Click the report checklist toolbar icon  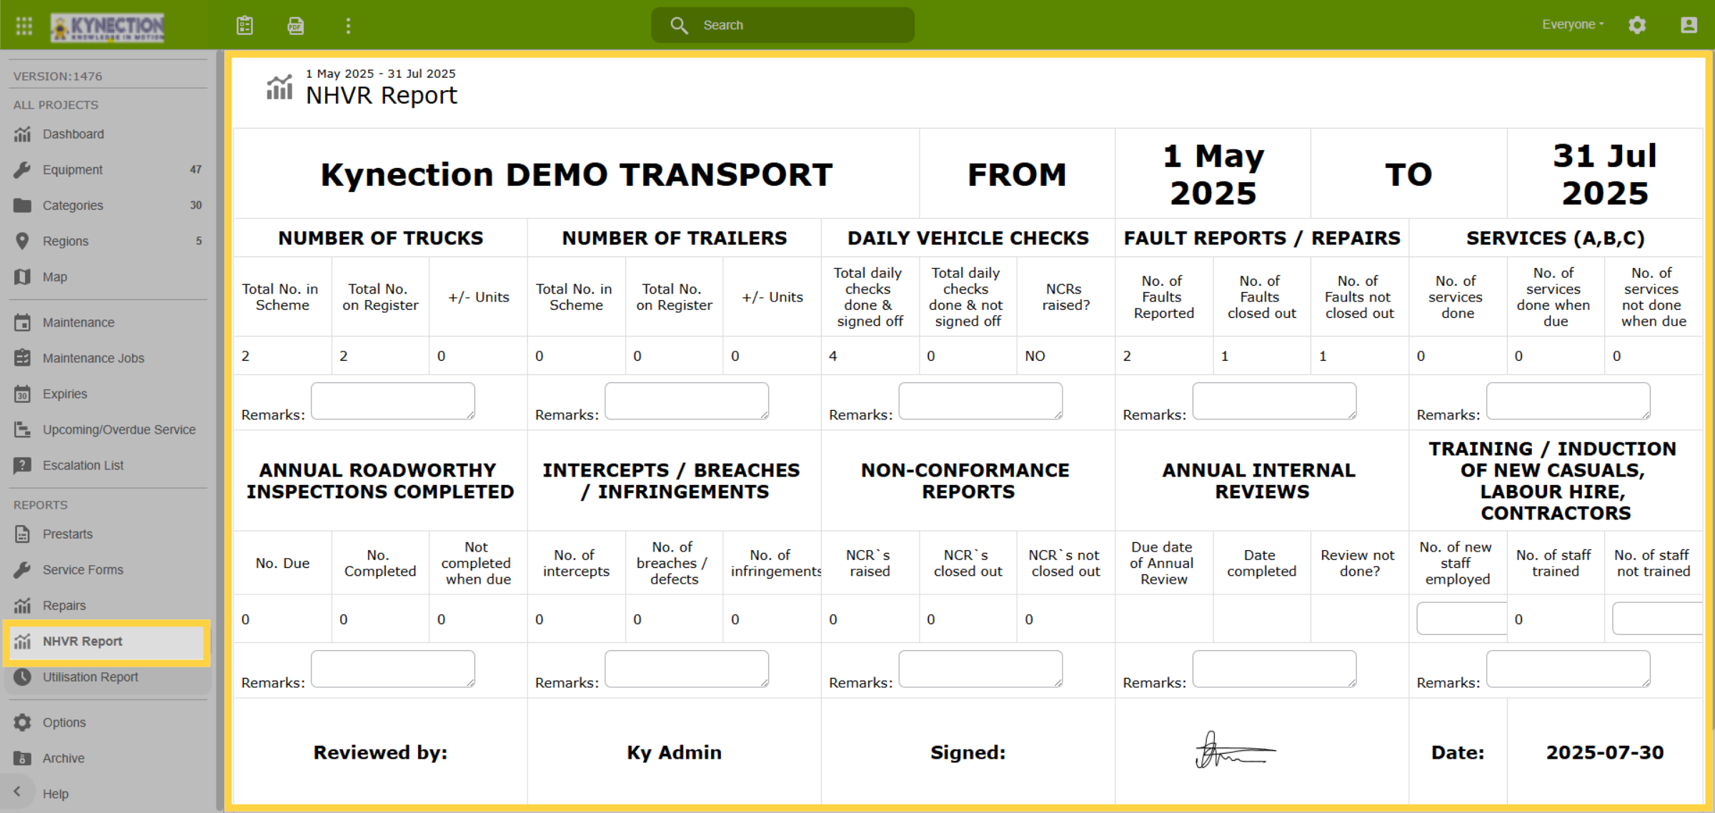click(x=245, y=26)
